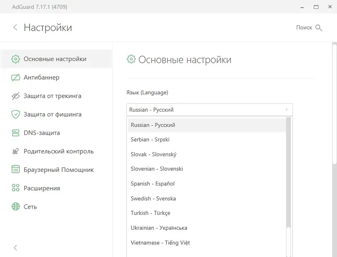This screenshot has width=337, height=257.
Task: Click the Расширения four-squares icon
Action: point(16,188)
